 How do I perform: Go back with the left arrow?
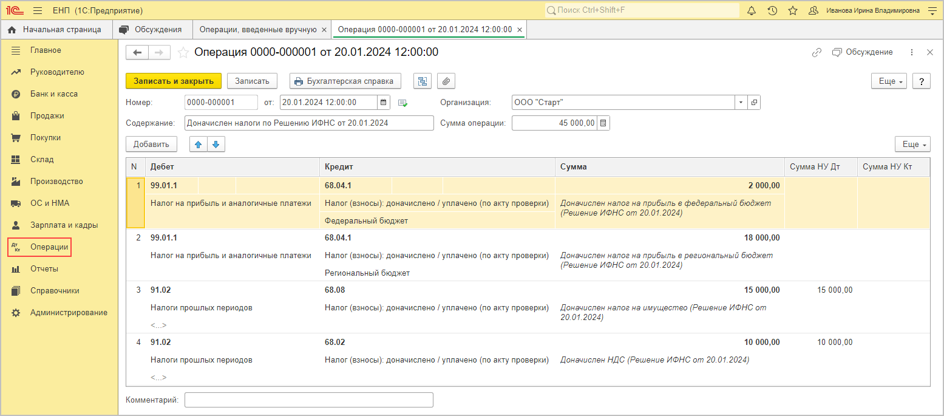tap(137, 53)
